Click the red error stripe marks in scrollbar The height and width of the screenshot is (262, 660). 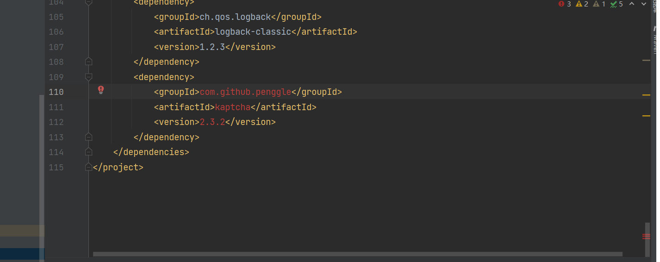[x=646, y=237]
